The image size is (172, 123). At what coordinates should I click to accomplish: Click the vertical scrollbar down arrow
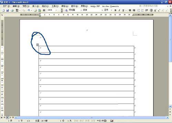[x=170, y=106]
